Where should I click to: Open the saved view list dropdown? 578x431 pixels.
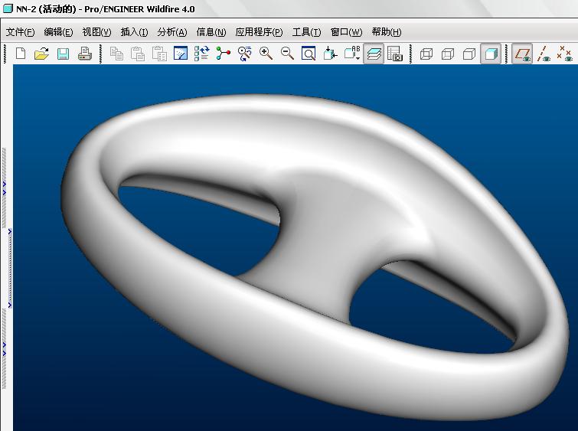point(352,54)
